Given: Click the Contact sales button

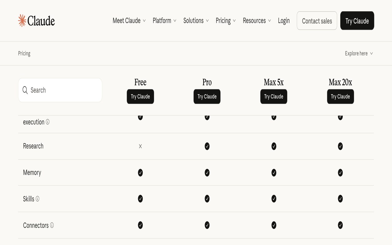Looking at the screenshot, I should click(317, 21).
